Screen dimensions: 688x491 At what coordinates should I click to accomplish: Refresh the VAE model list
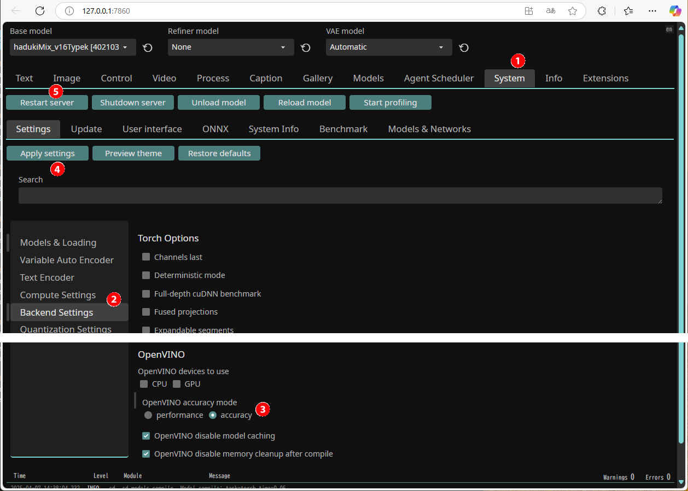464,48
